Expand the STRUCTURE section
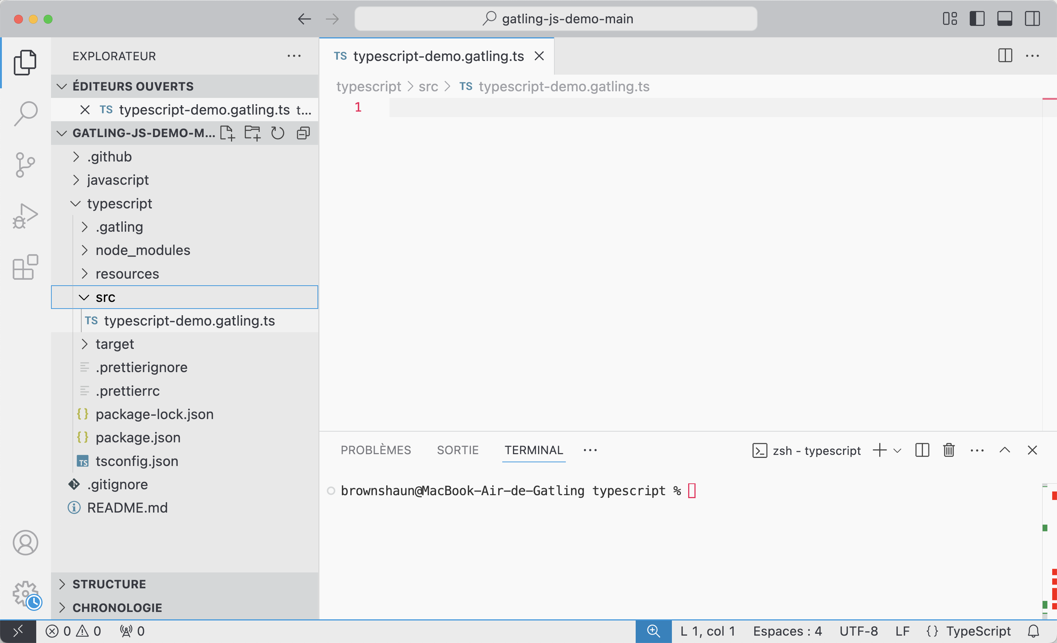Image resolution: width=1057 pixels, height=643 pixels. tap(184, 584)
